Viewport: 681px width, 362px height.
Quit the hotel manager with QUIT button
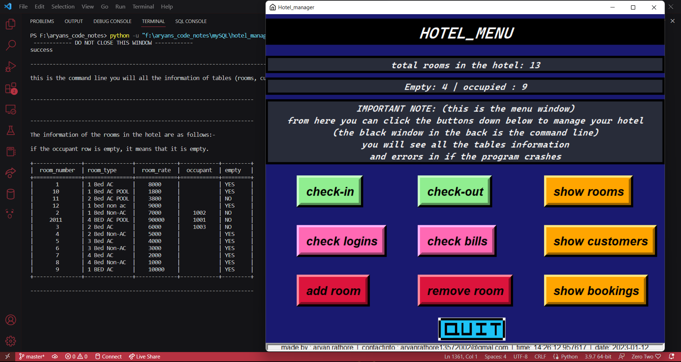(471, 329)
